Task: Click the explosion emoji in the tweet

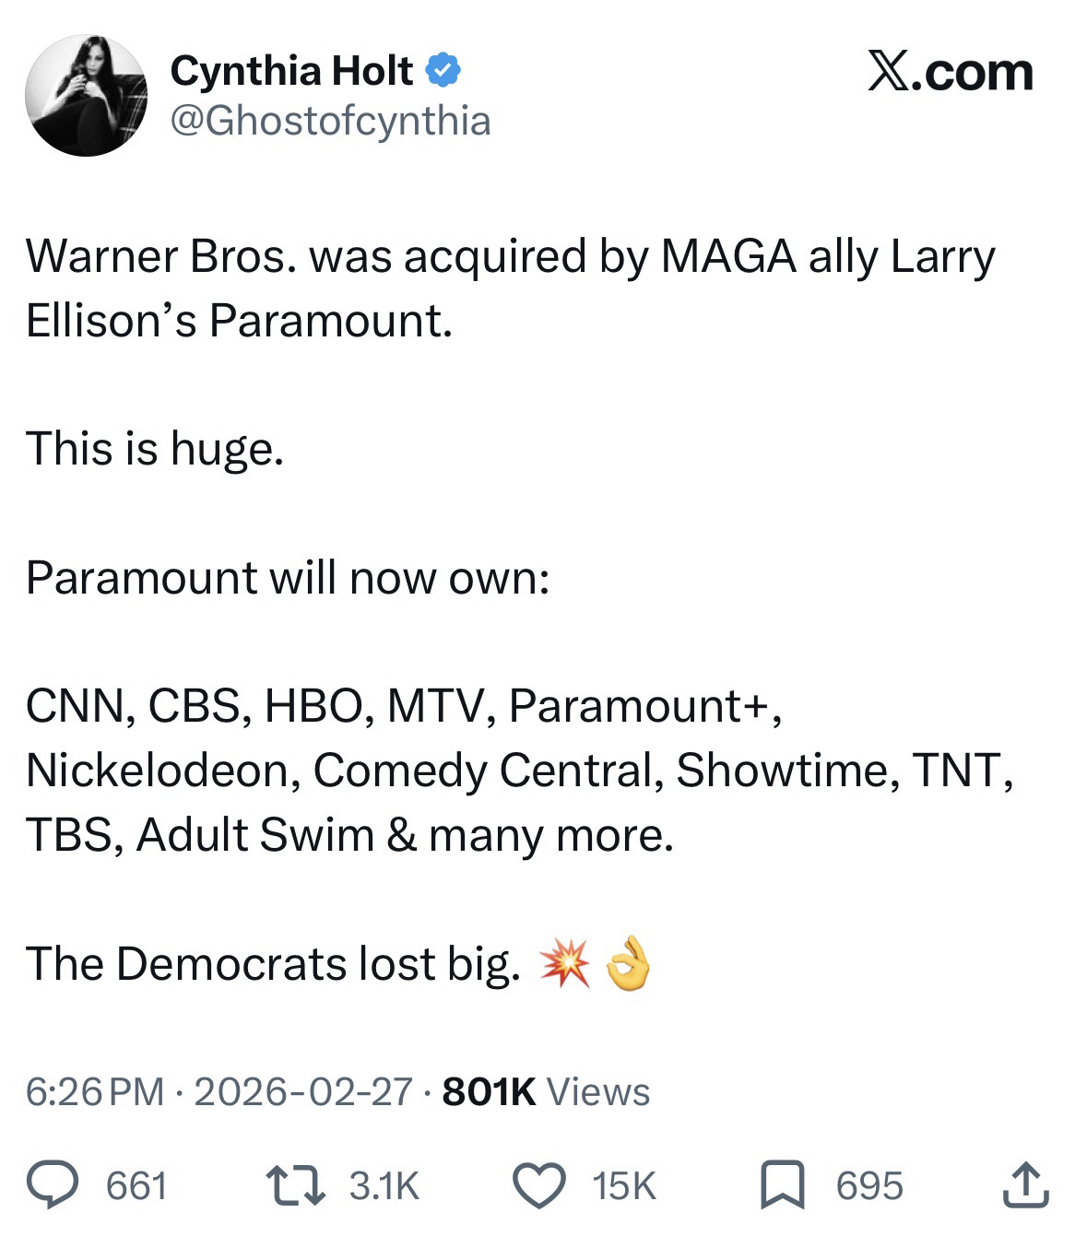Action: (564, 963)
